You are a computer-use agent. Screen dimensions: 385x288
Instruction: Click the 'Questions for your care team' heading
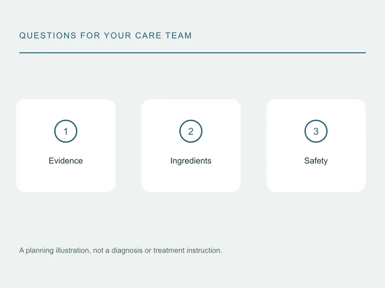point(105,35)
